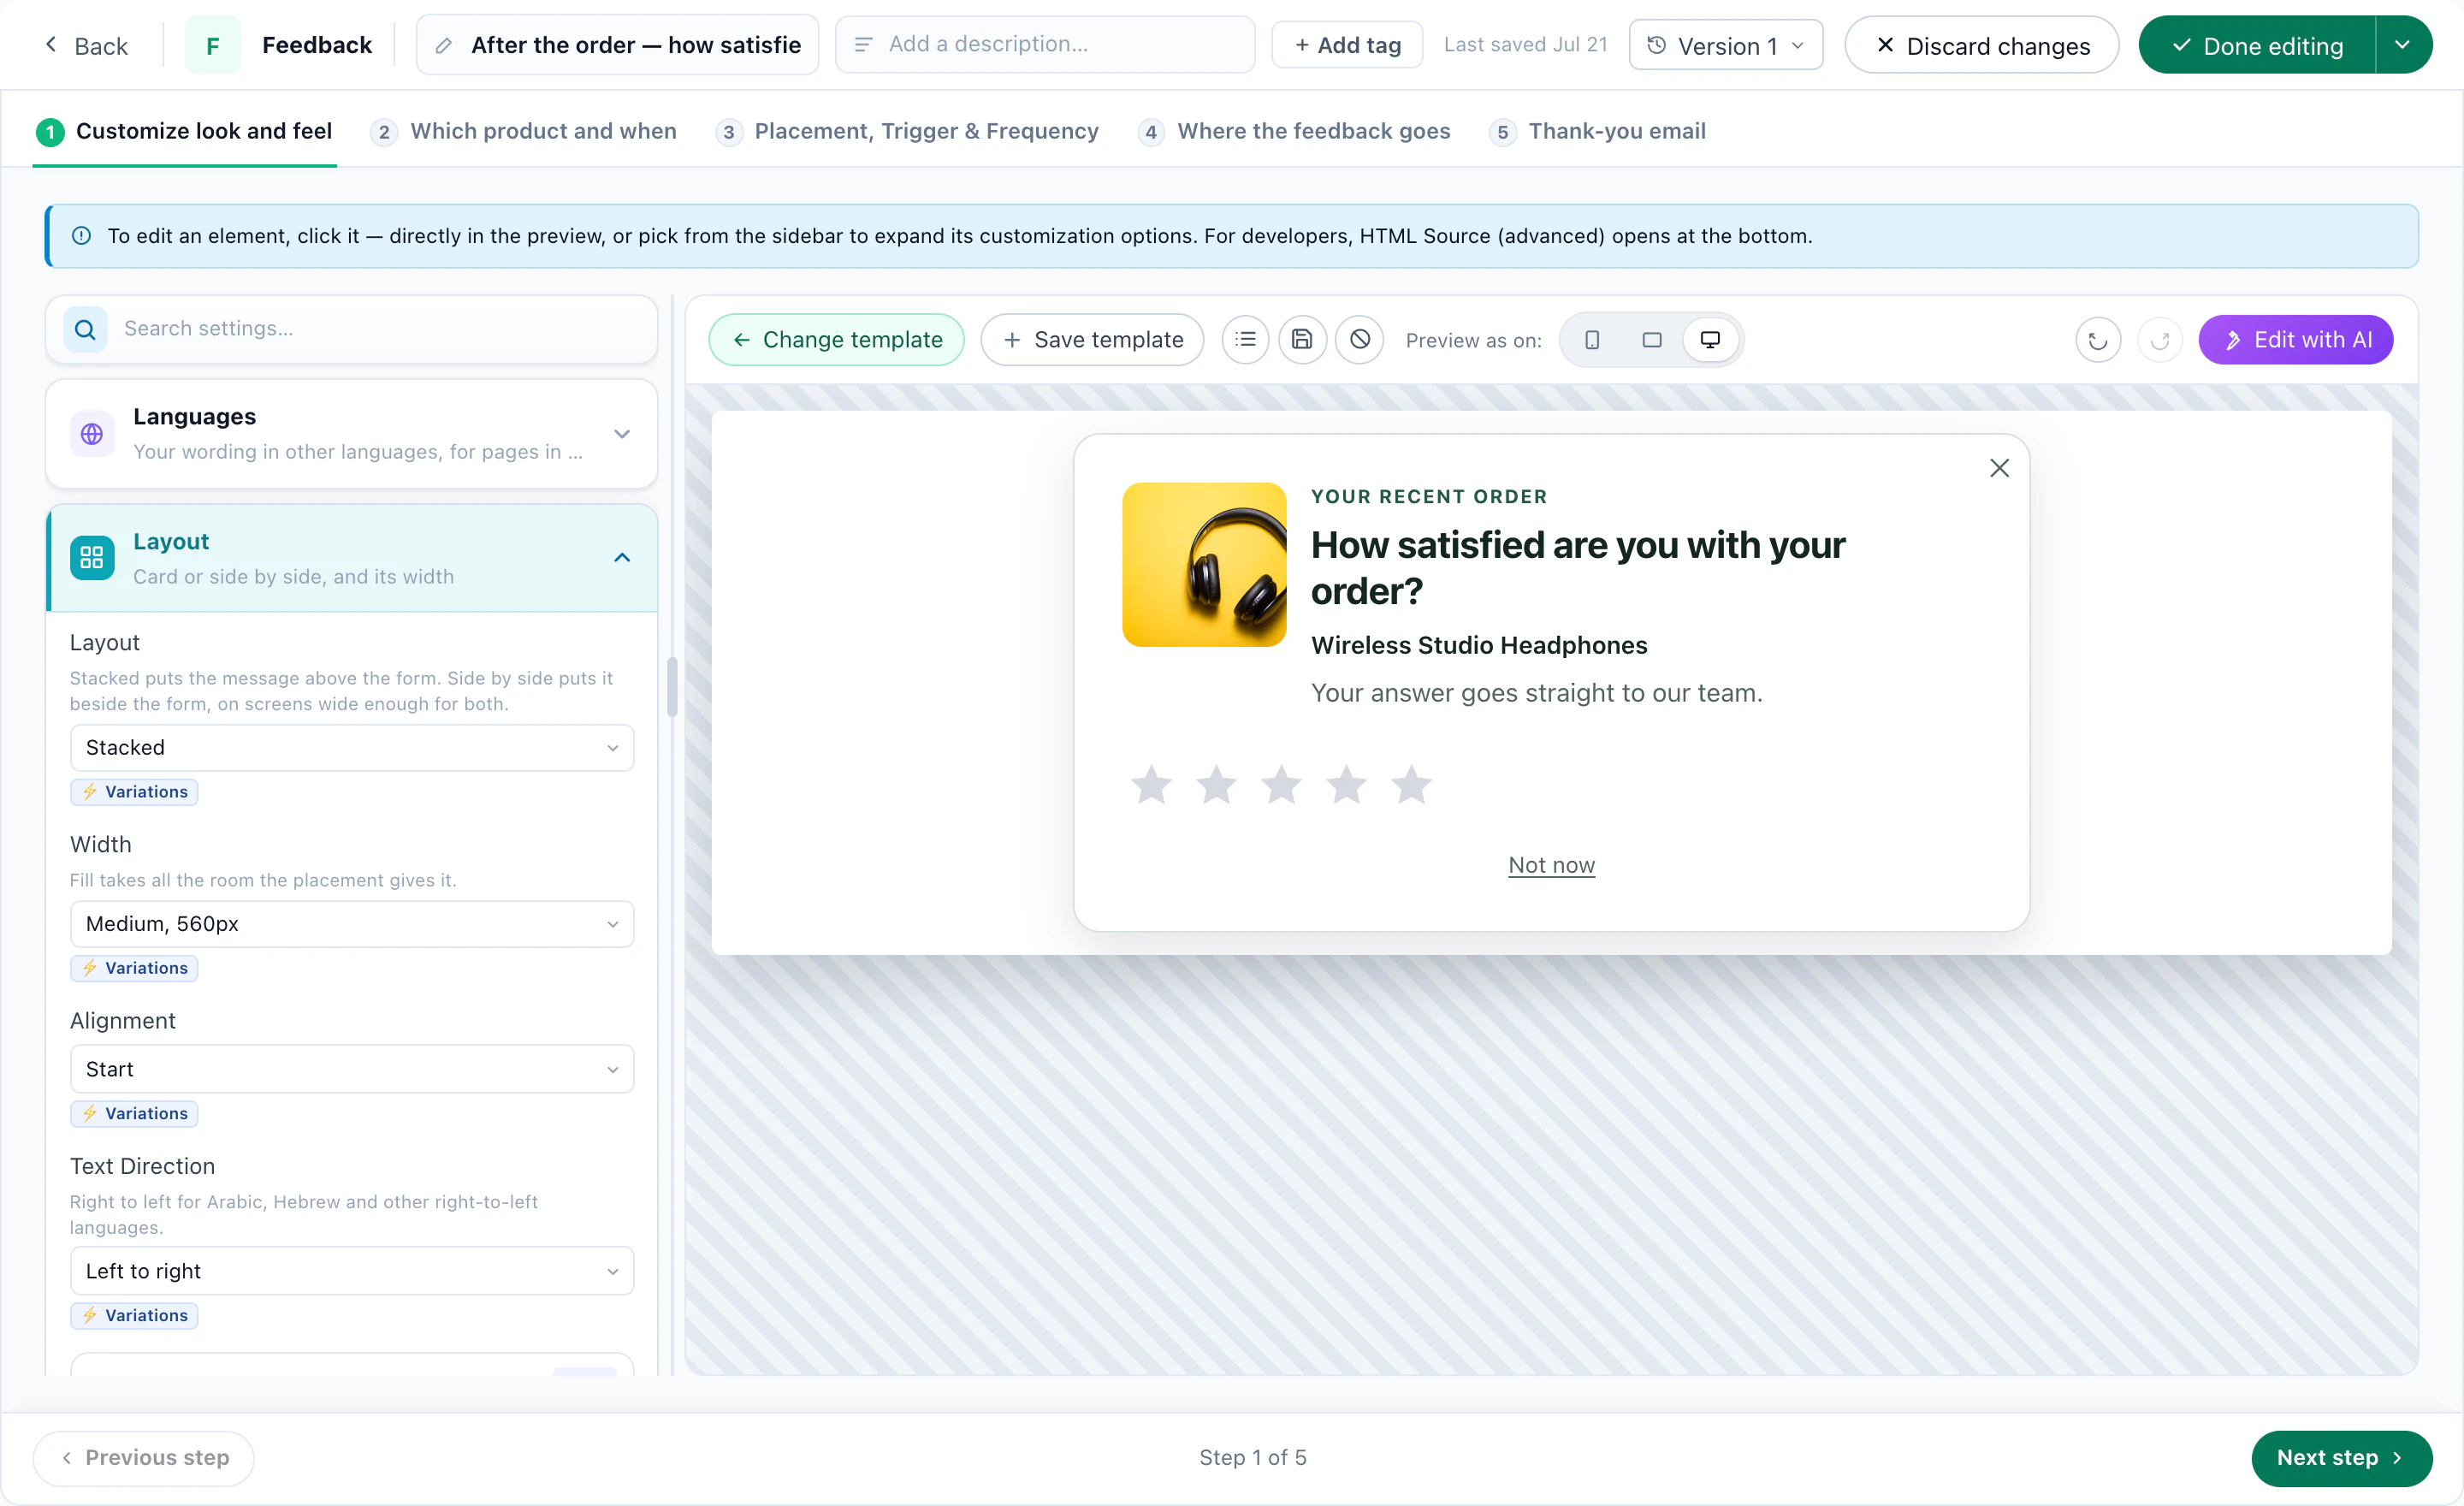2464x1506 pixels.
Task: Click Edit with AI button
Action: coord(2295,340)
